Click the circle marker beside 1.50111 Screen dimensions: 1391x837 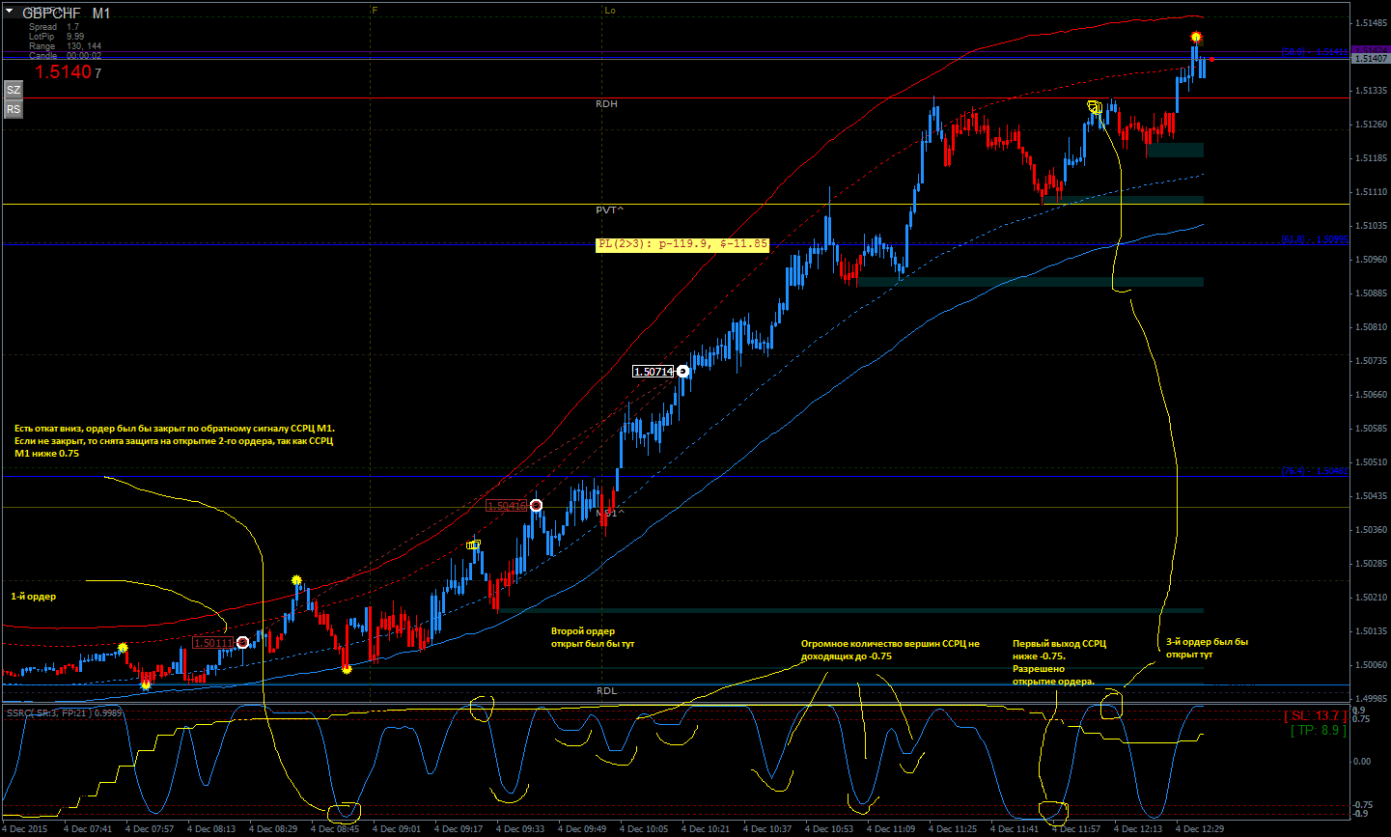tap(242, 642)
